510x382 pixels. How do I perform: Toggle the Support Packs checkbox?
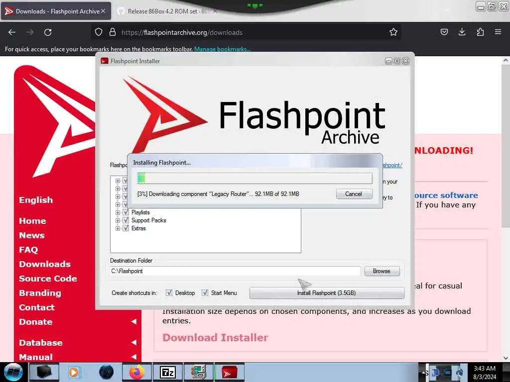(126, 220)
